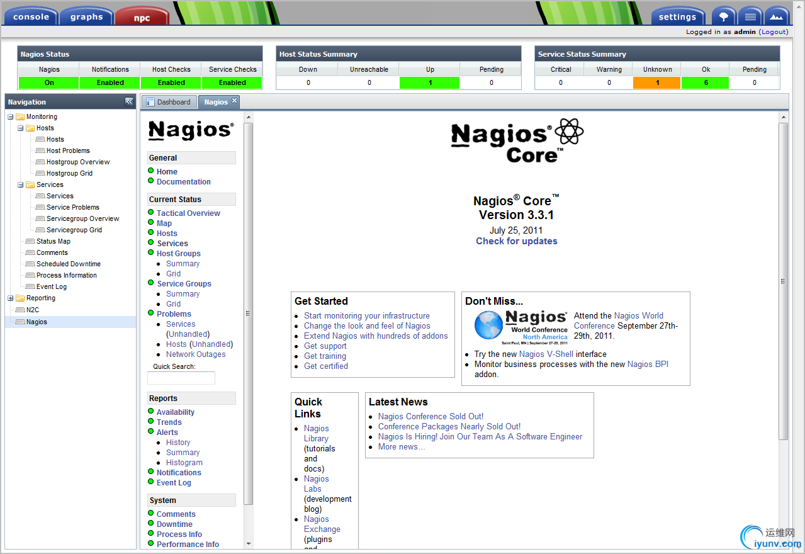Open the list view tab icon
The image size is (805, 554).
coord(750,16)
